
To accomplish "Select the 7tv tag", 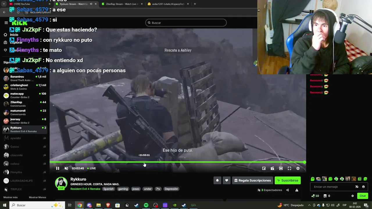I will (158, 189).
